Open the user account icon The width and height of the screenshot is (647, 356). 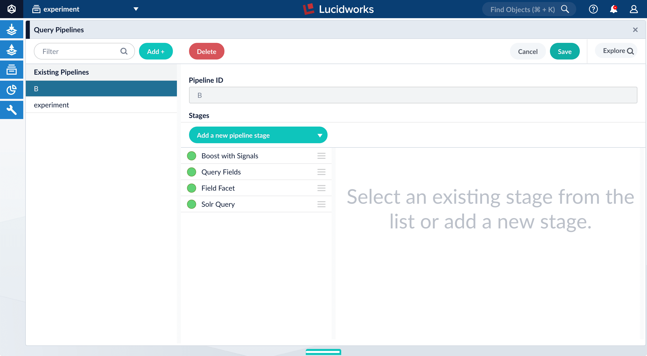coord(634,9)
